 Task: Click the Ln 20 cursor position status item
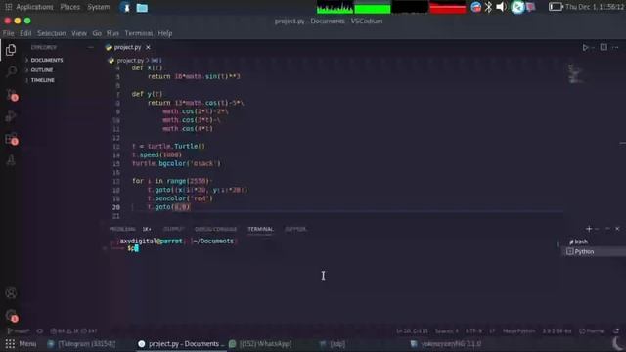pyautogui.click(x=412, y=331)
